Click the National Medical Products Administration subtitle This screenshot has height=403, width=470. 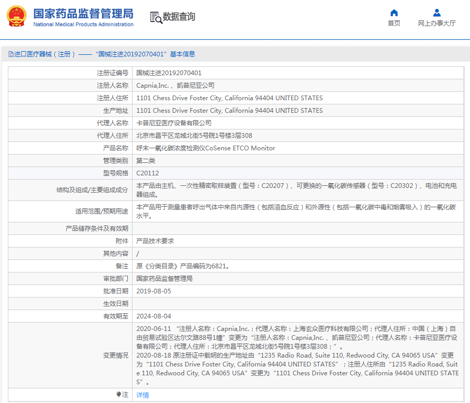coord(83,25)
